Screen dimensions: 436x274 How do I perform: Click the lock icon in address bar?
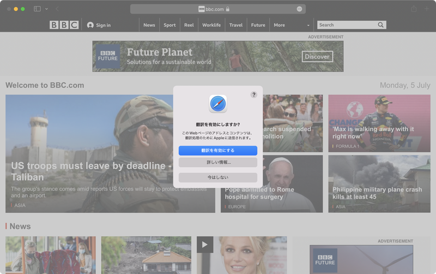click(228, 9)
